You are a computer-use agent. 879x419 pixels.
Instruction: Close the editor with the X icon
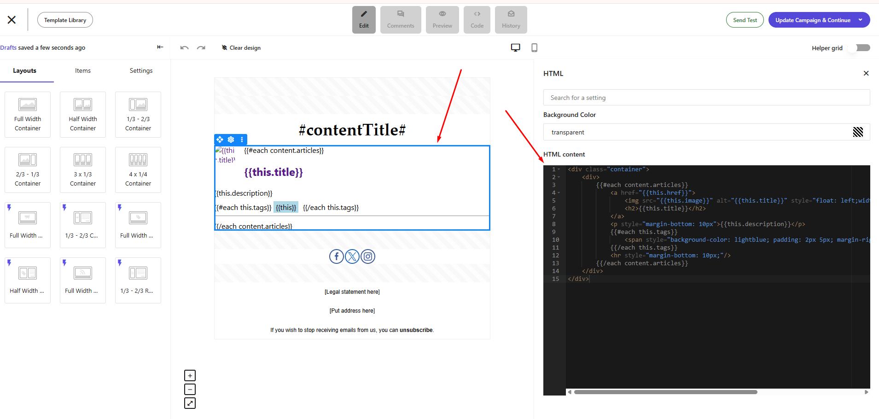tap(12, 20)
